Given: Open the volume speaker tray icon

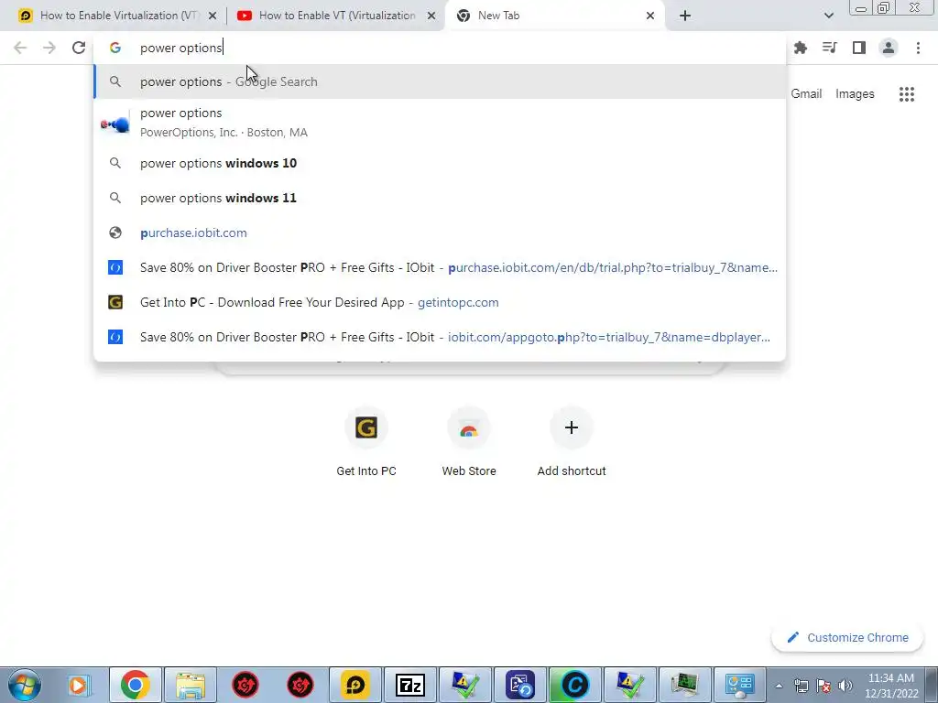Looking at the screenshot, I should tap(845, 686).
